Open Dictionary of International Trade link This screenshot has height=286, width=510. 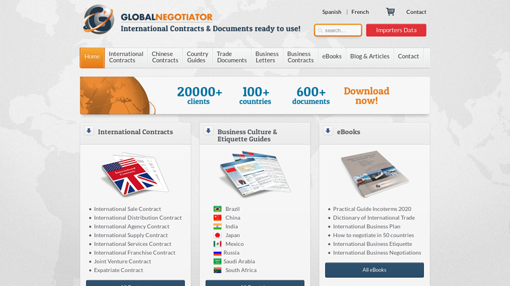point(374,217)
